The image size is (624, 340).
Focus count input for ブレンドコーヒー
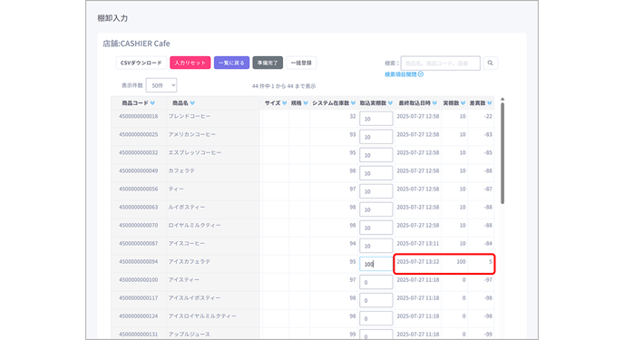pyautogui.click(x=376, y=119)
